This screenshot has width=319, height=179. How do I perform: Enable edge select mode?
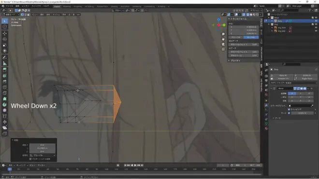coord(25,14)
